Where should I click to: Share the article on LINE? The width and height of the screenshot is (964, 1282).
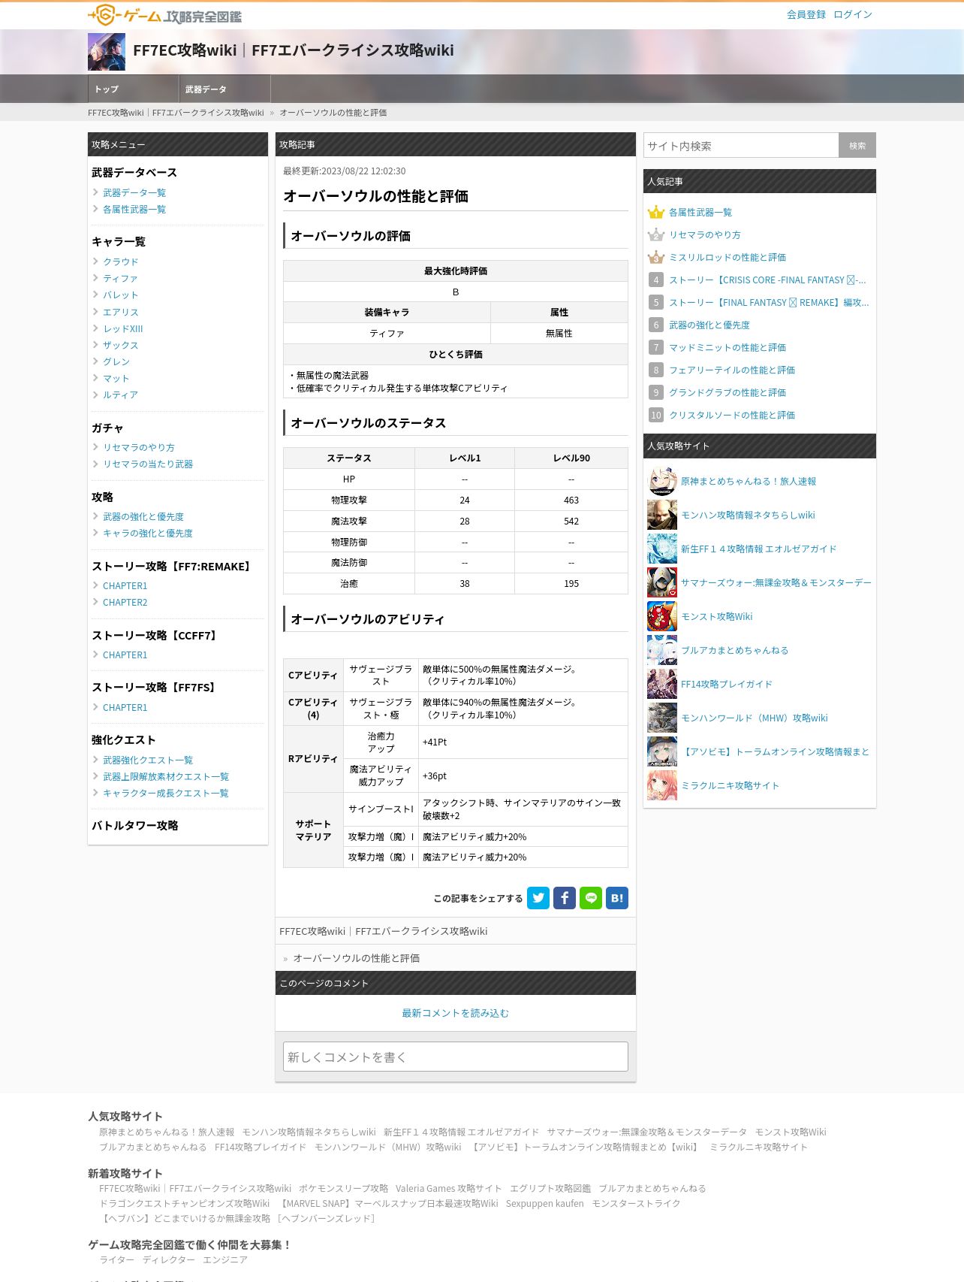click(591, 898)
